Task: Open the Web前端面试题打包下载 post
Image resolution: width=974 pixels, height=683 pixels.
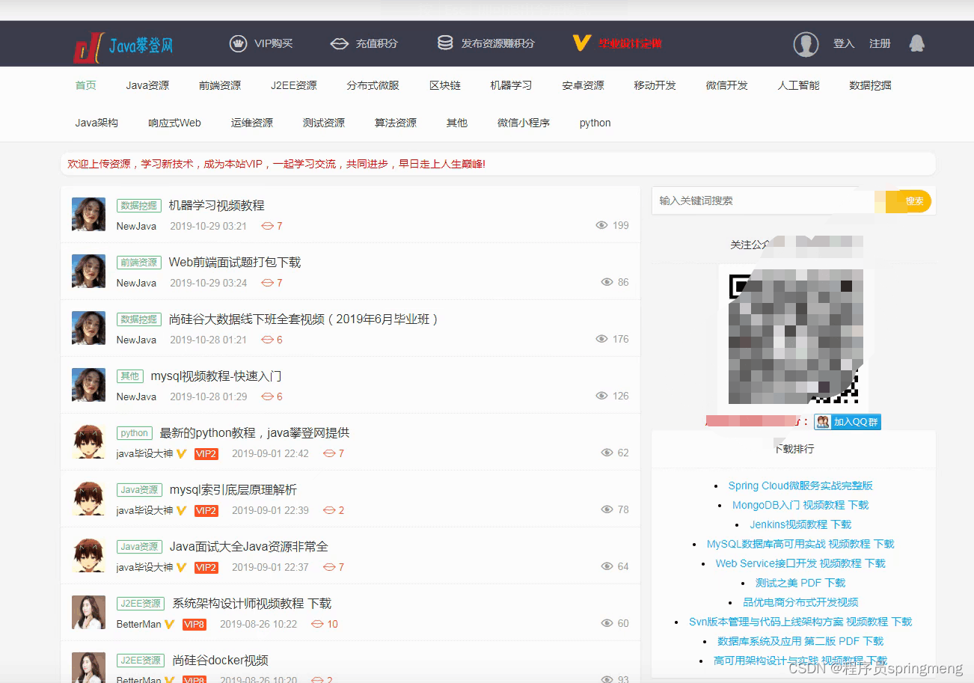Action: tap(235, 263)
